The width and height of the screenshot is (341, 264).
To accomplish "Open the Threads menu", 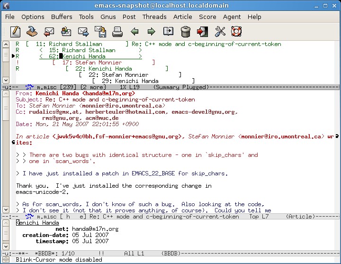I will [x=154, y=17].
